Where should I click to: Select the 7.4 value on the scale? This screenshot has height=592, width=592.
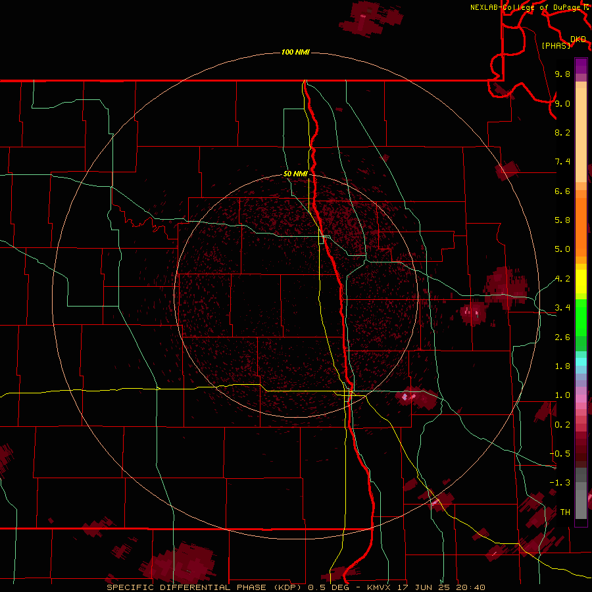click(x=562, y=162)
